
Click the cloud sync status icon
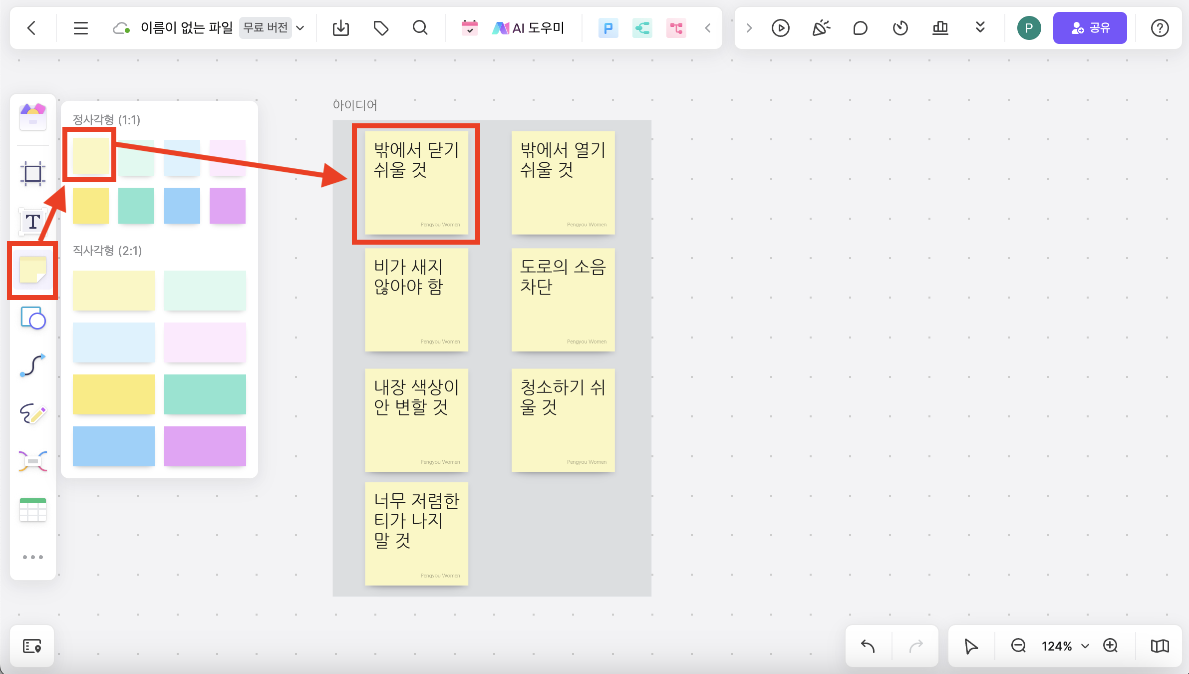click(x=121, y=28)
